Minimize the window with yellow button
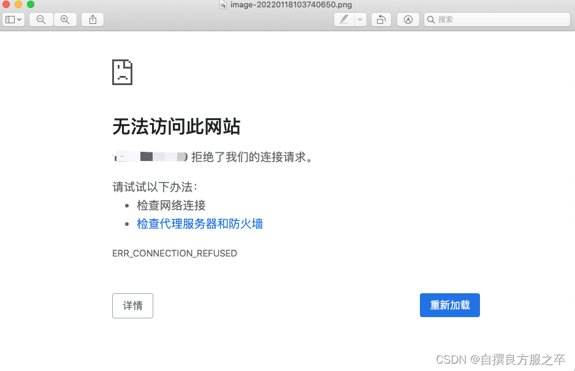The image size is (575, 371). coord(18,4)
